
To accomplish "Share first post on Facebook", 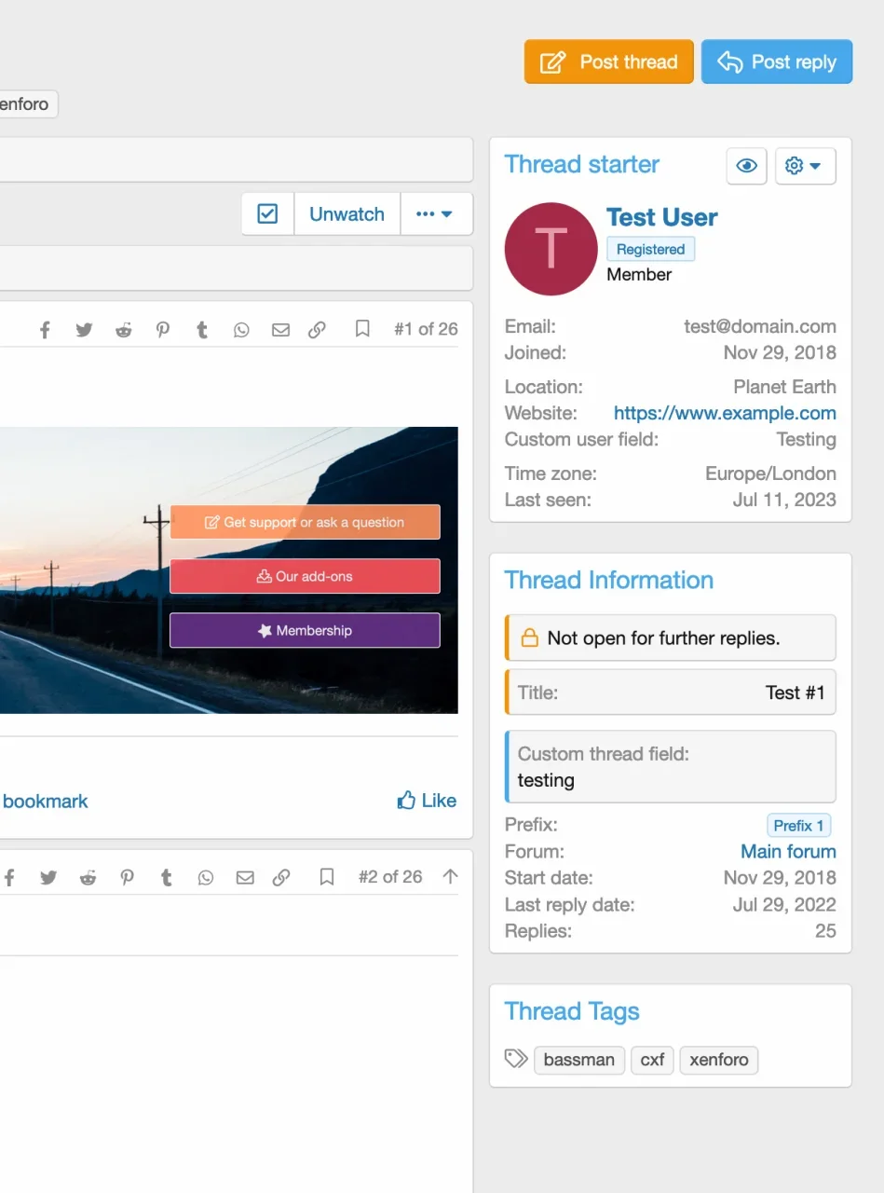I will (45, 330).
